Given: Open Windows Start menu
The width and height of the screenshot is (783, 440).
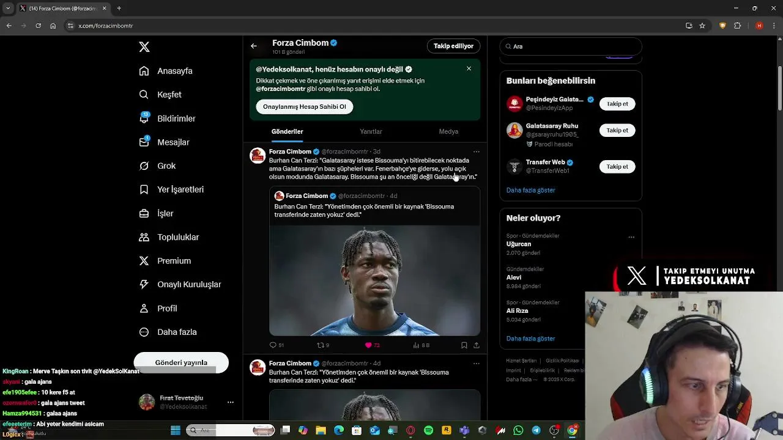Looking at the screenshot, I should 176,430.
